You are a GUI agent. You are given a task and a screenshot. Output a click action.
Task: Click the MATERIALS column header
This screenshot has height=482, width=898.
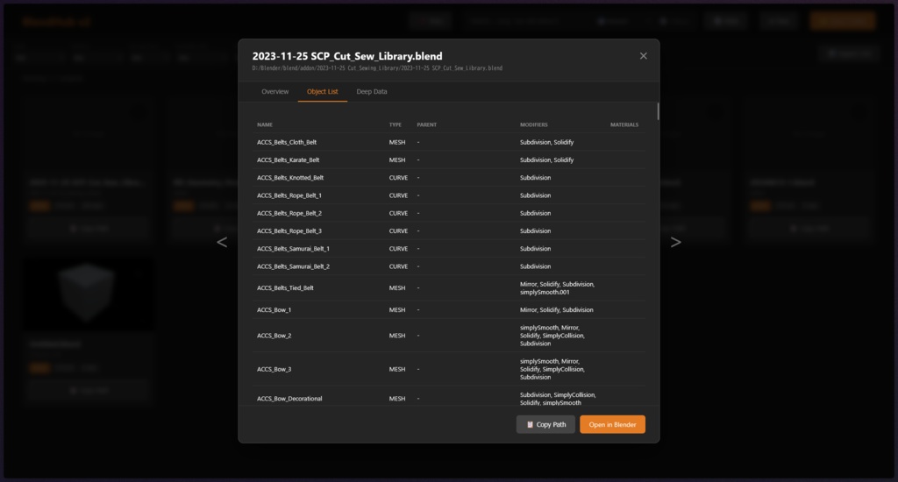[x=624, y=124]
